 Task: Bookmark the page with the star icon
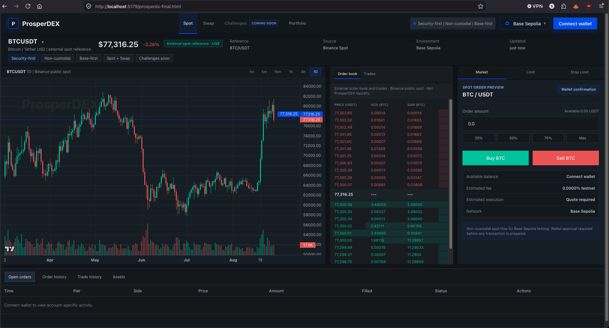(x=481, y=6)
